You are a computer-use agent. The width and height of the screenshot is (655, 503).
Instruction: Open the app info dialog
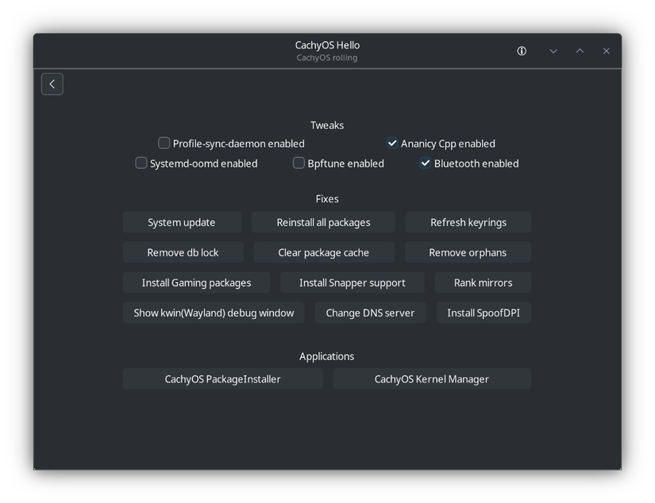pos(522,50)
